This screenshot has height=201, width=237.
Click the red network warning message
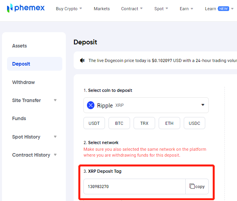145,152
